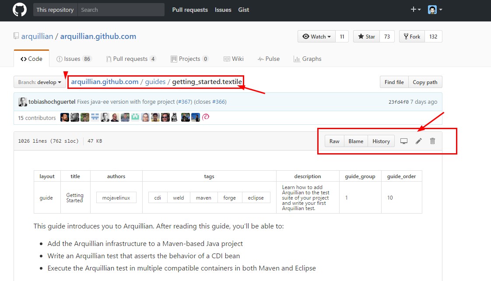Open Gist in the top navigation bar
The width and height of the screenshot is (491, 281).
pyautogui.click(x=243, y=10)
